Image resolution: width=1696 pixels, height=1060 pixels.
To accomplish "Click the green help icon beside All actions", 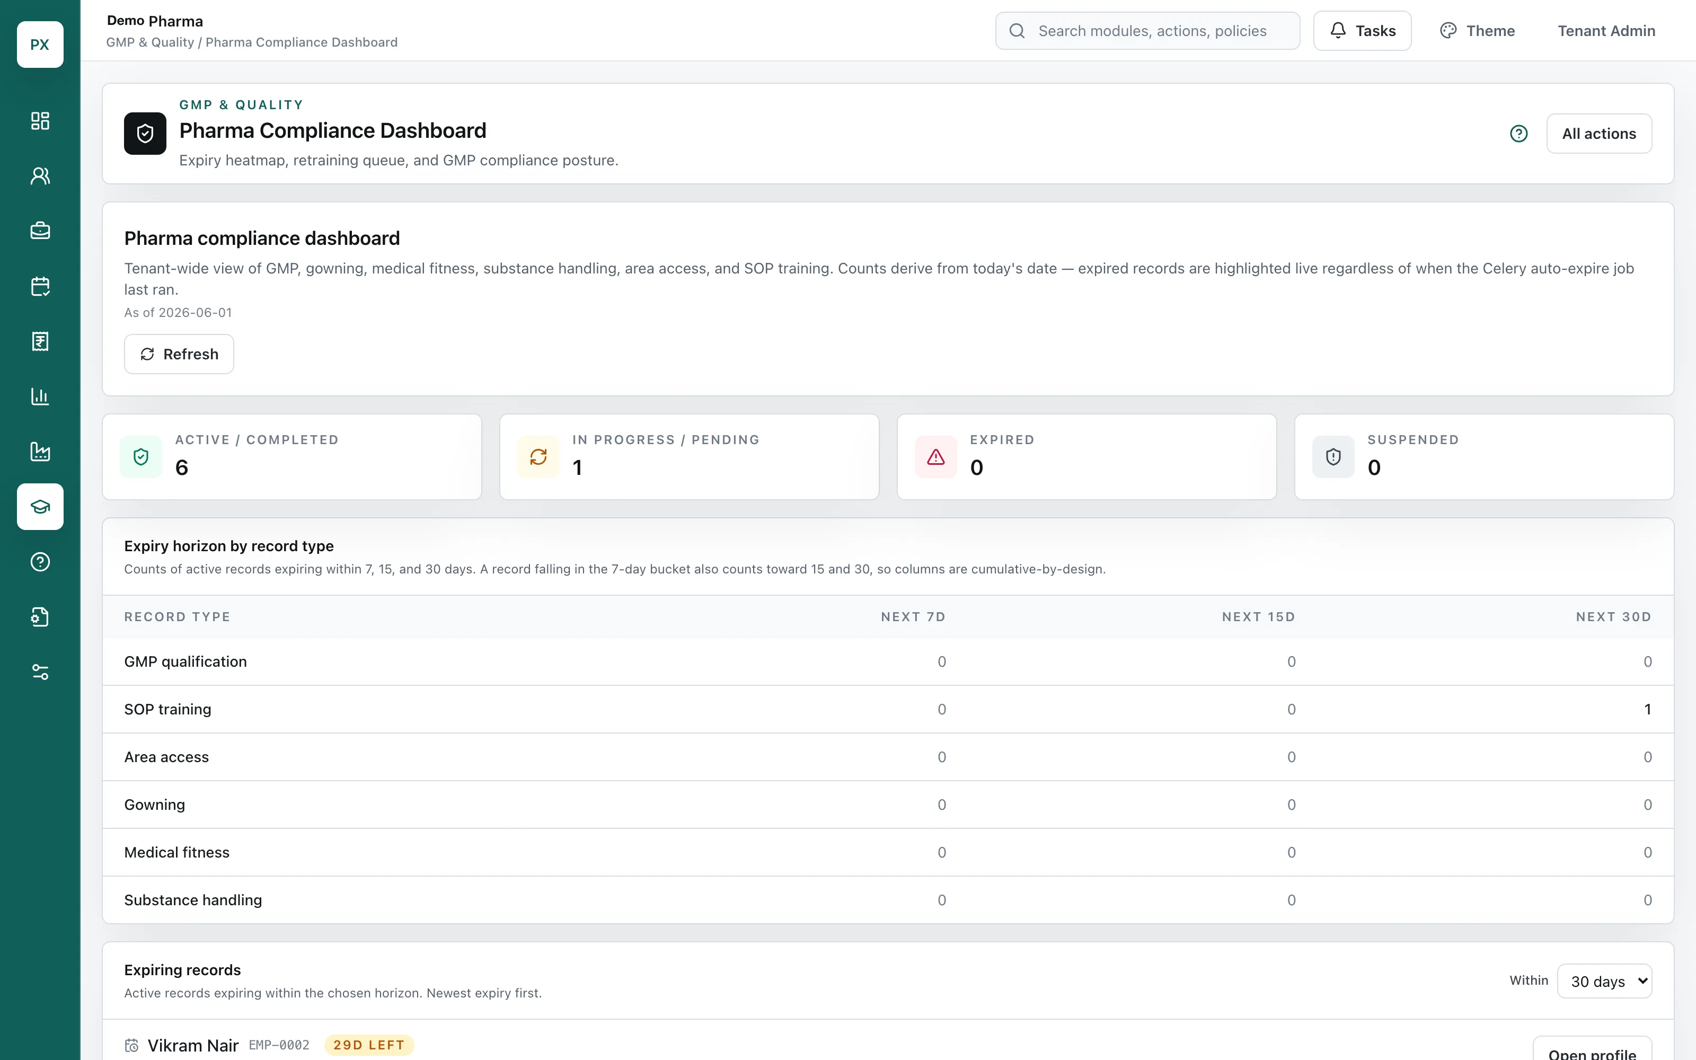I will click(x=1518, y=133).
